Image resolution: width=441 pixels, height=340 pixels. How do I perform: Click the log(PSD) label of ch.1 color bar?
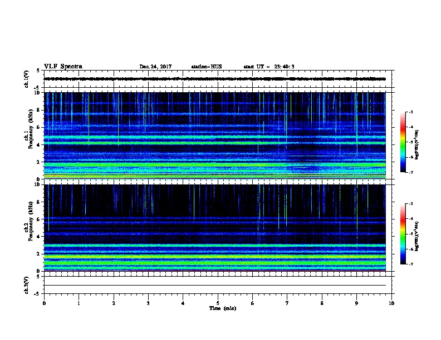click(x=416, y=144)
